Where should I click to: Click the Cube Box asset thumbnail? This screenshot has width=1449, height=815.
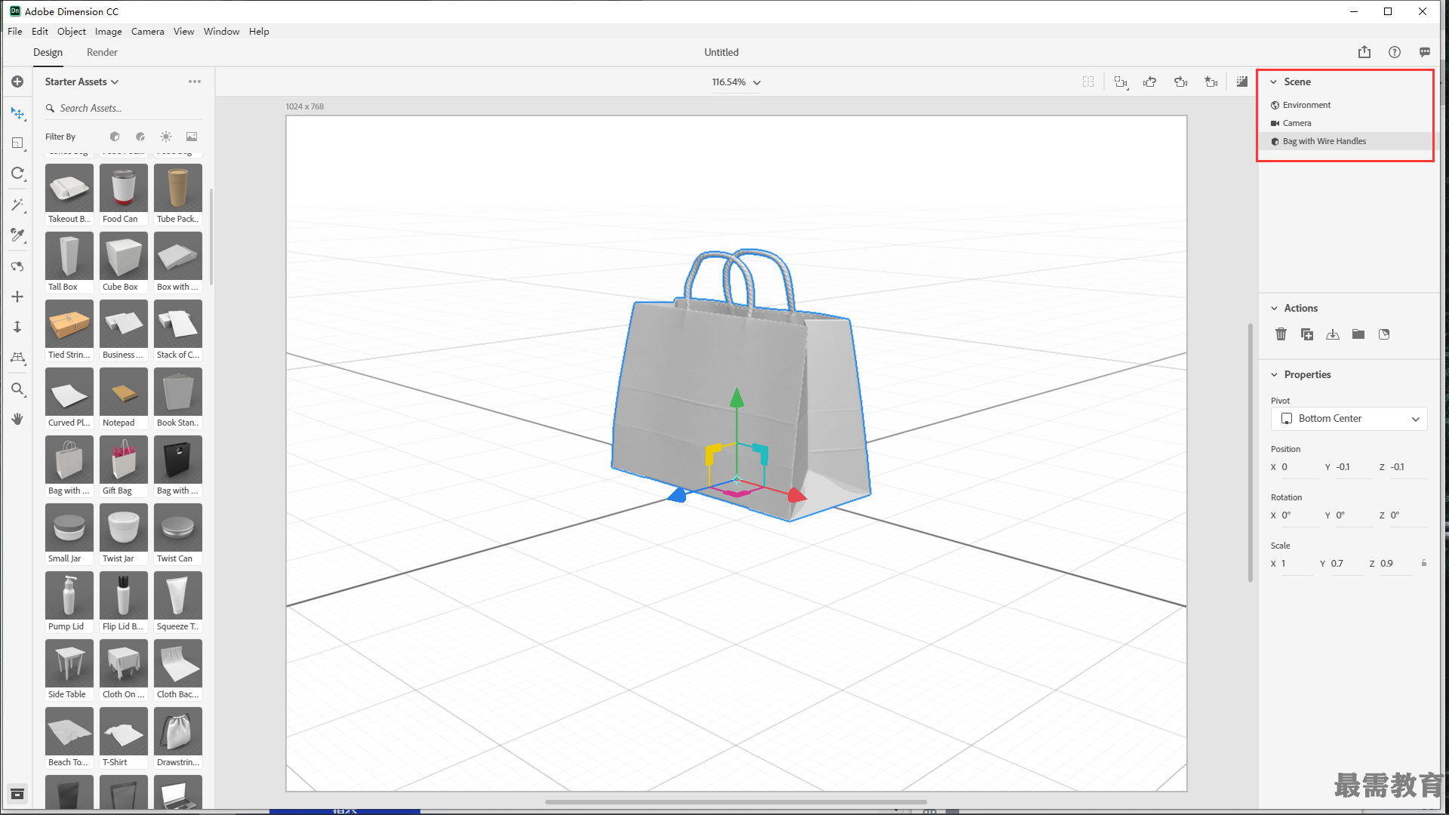(124, 256)
